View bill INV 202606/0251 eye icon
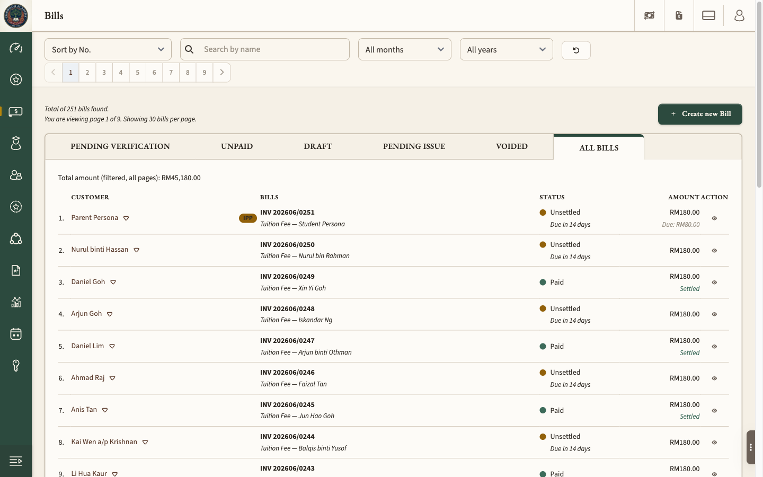Image resolution: width=763 pixels, height=477 pixels. point(714,218)
